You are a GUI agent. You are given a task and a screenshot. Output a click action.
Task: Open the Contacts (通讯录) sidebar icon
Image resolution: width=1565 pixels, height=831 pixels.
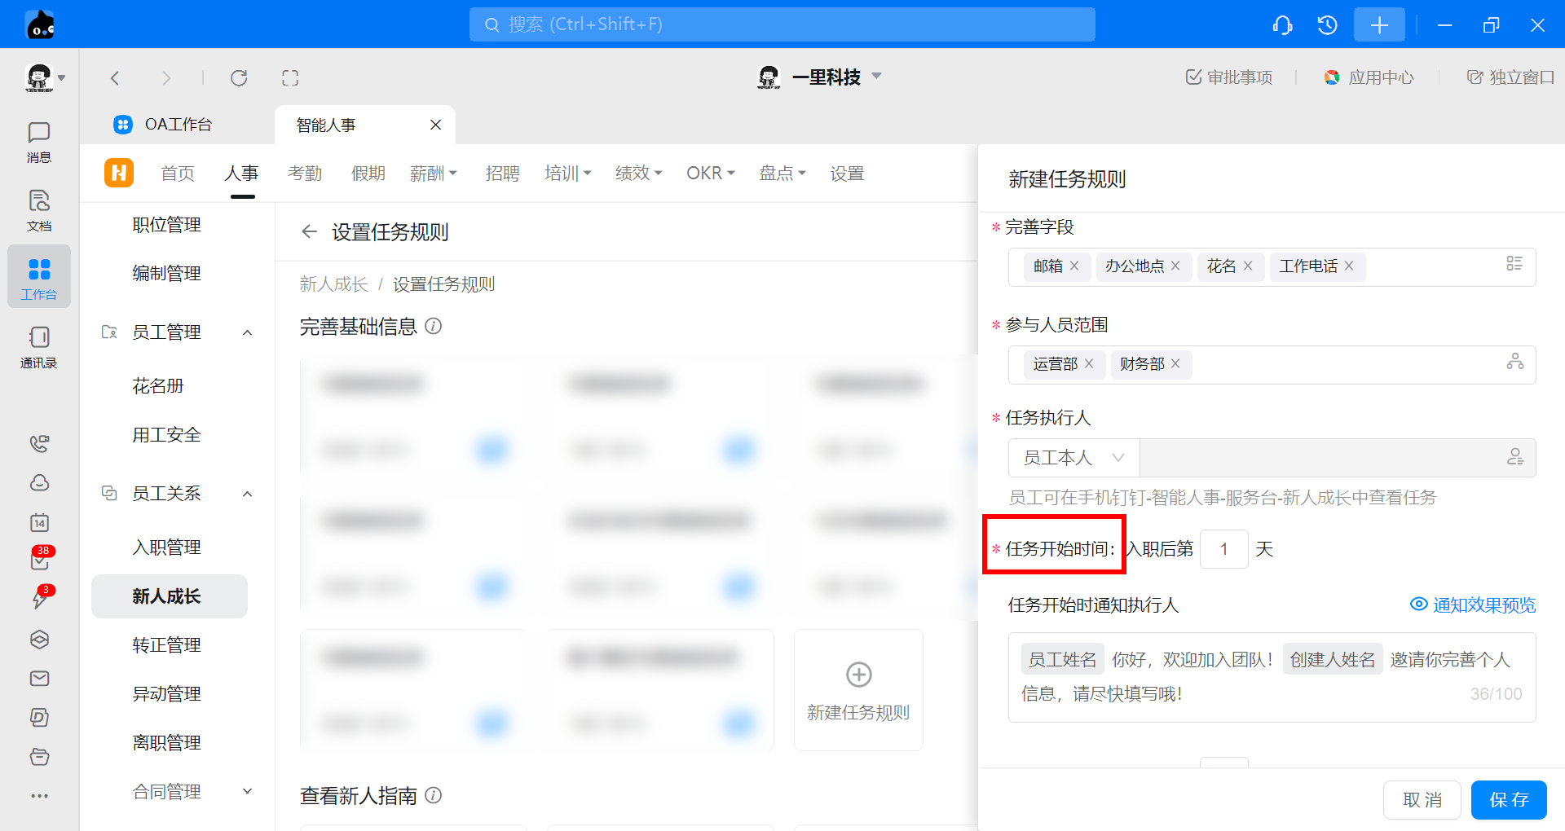click(38, 346)
